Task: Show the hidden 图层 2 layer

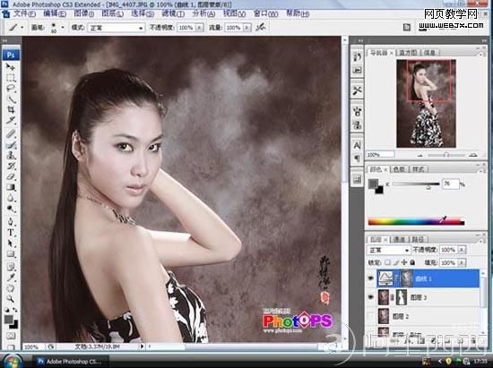Action: [x=371, y=316]
